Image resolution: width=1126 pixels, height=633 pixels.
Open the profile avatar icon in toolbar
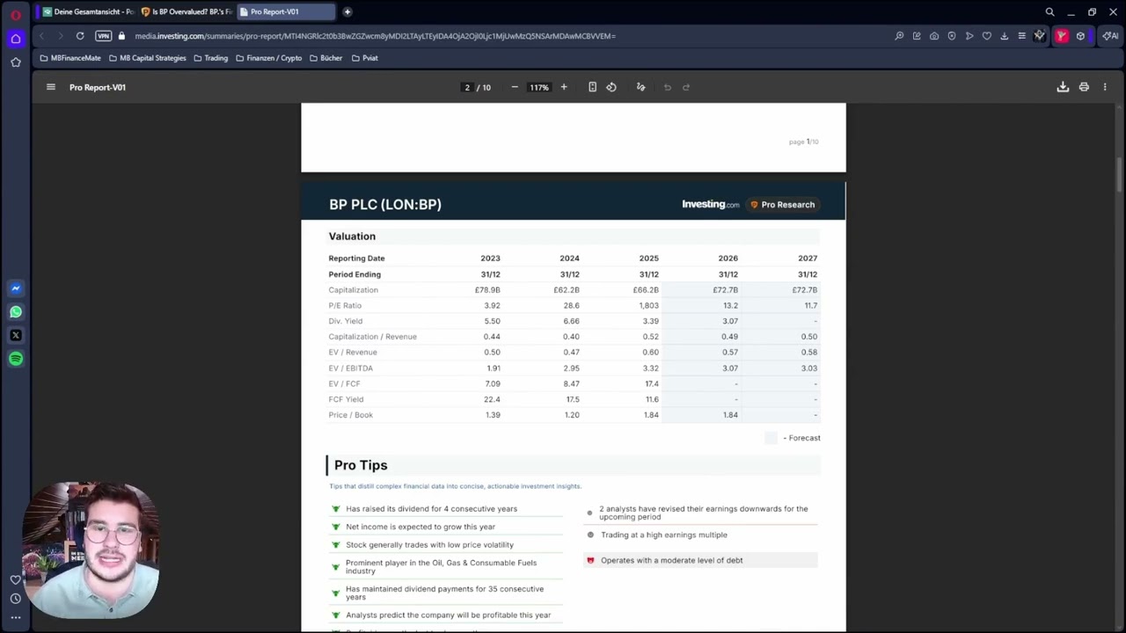(x=1040, y=36)
